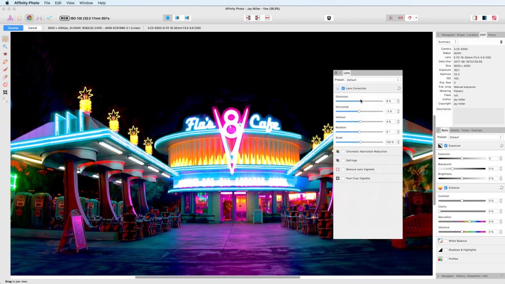Open the EXIF Summary dropdown
The image size is (505, 284).
(x=447, y=42)
